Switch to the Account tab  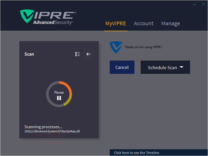tap(144, 23)
